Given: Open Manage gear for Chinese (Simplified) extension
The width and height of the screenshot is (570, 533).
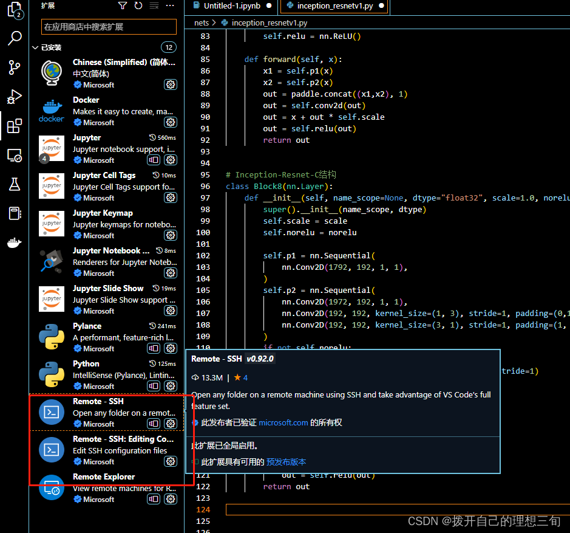Looking at the screenshot, I should (171, 84).
